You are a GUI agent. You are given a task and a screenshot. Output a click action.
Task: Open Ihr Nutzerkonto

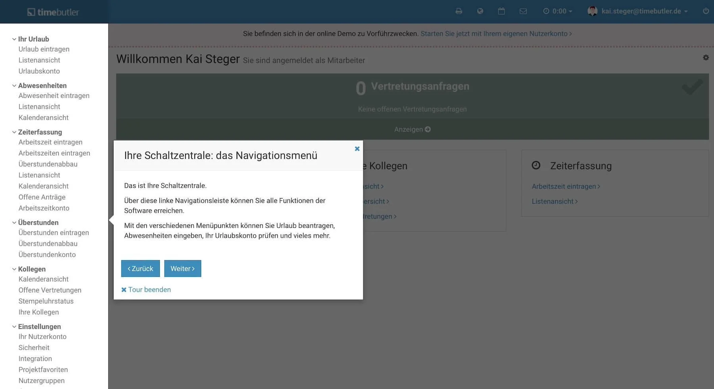point(42,337)
